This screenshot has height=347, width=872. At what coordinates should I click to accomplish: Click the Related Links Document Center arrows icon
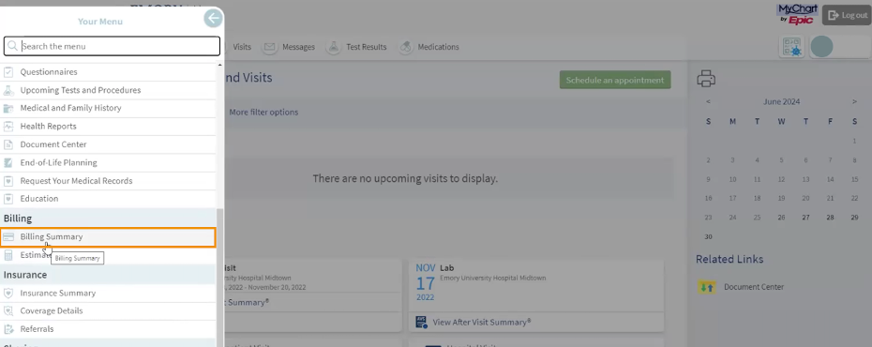coord(707,288)
